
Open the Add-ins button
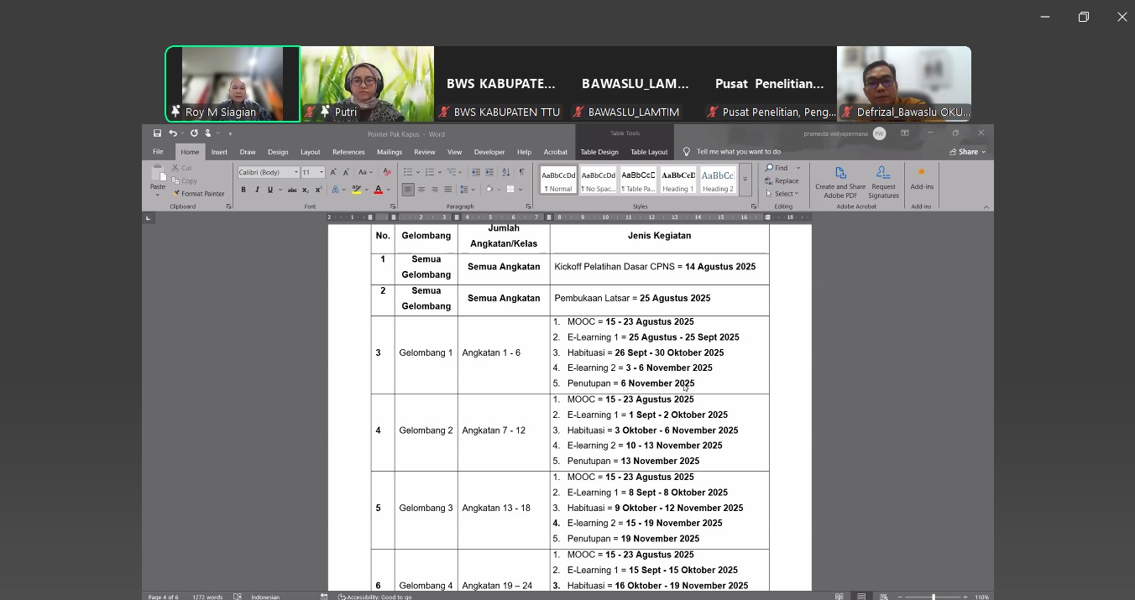[x=922, y=178]
